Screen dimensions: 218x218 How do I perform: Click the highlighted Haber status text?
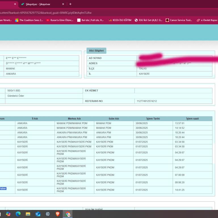(x=3, y=188)
